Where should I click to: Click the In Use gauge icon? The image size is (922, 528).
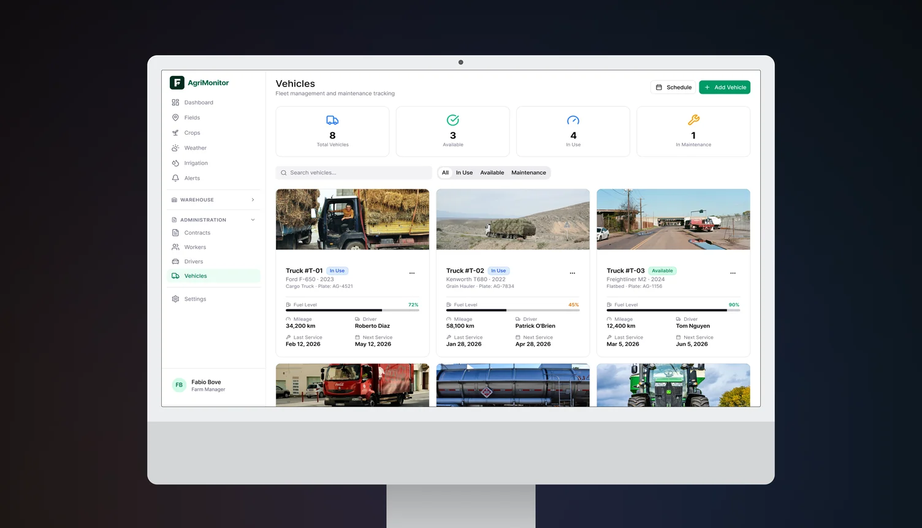pos(573,120)
